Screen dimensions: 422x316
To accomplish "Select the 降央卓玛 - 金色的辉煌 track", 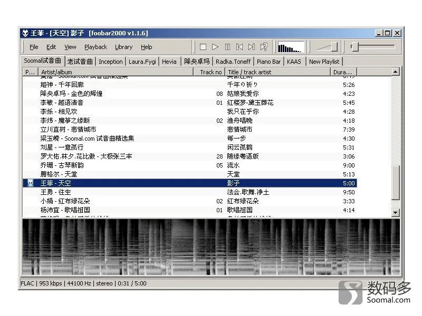I will pos(190,94).
